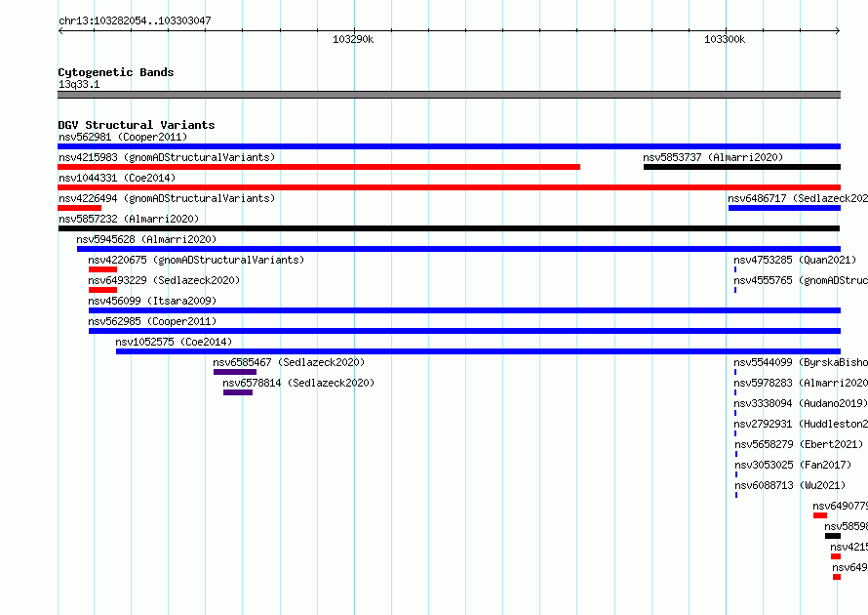Open the nsv6493229 (Sedlazeck2020) label
The height and width of the screenshot is (615, 868).
click(x=164, y=280)
